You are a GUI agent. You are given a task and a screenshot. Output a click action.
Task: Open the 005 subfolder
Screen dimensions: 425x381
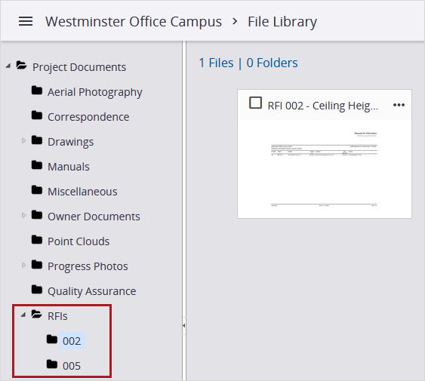click(72, 366)
